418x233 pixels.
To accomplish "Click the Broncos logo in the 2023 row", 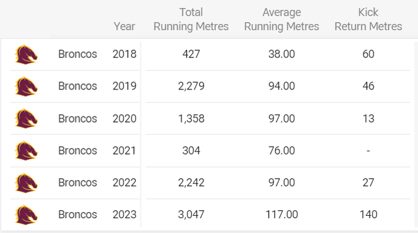I will pos(26,215).
